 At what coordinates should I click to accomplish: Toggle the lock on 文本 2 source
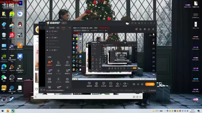pos(50,31)
